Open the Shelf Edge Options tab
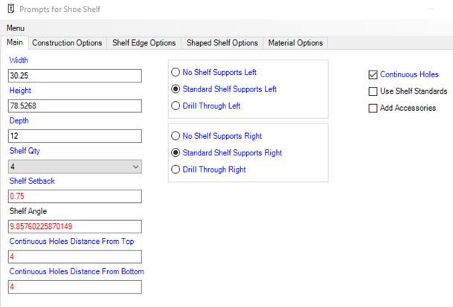 coord(144,43)
